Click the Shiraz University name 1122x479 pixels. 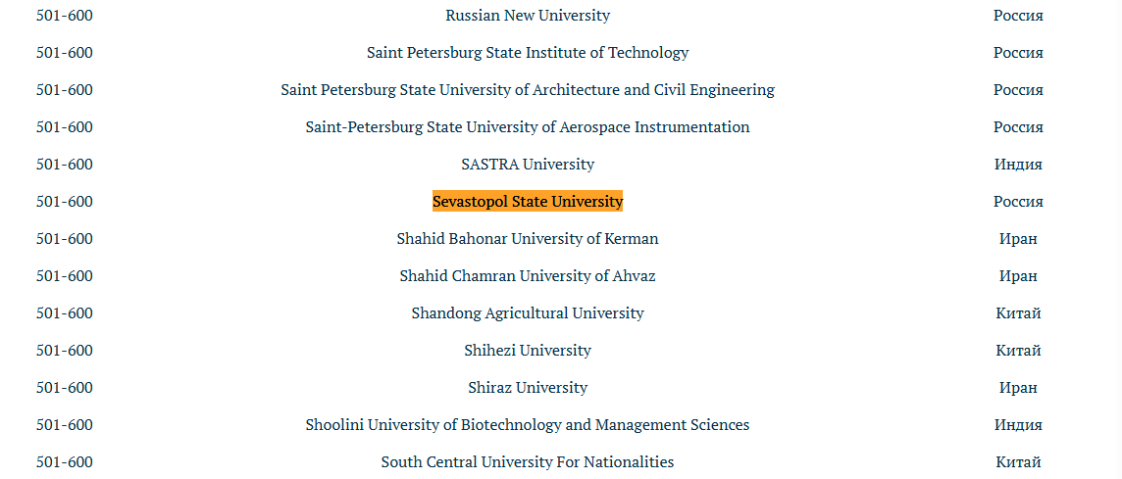(528, 388)
